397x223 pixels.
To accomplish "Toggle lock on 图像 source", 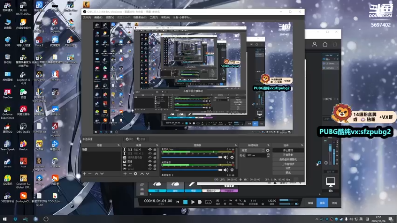I will (155, 161).
